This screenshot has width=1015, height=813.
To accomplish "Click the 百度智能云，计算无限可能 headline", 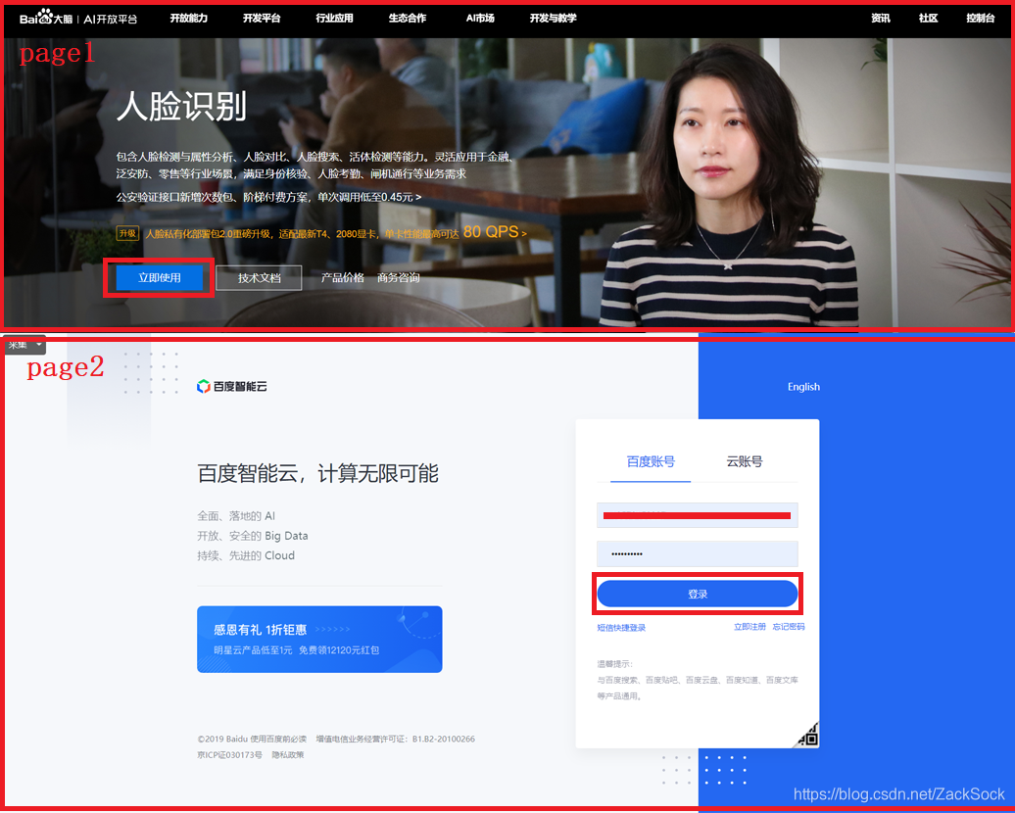I will point(317,473).
